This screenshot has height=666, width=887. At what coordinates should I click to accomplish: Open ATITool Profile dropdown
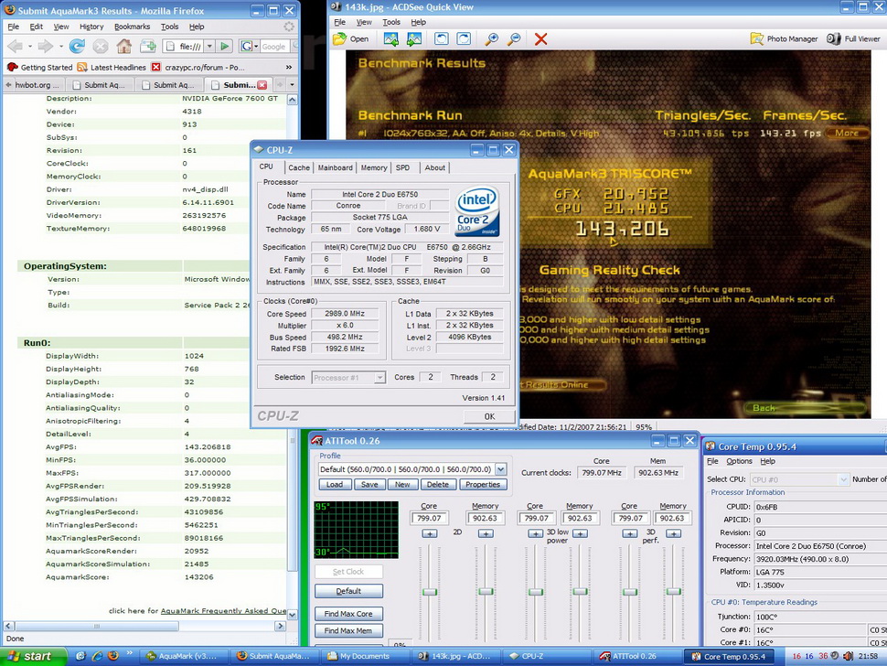tap(500, 469)
